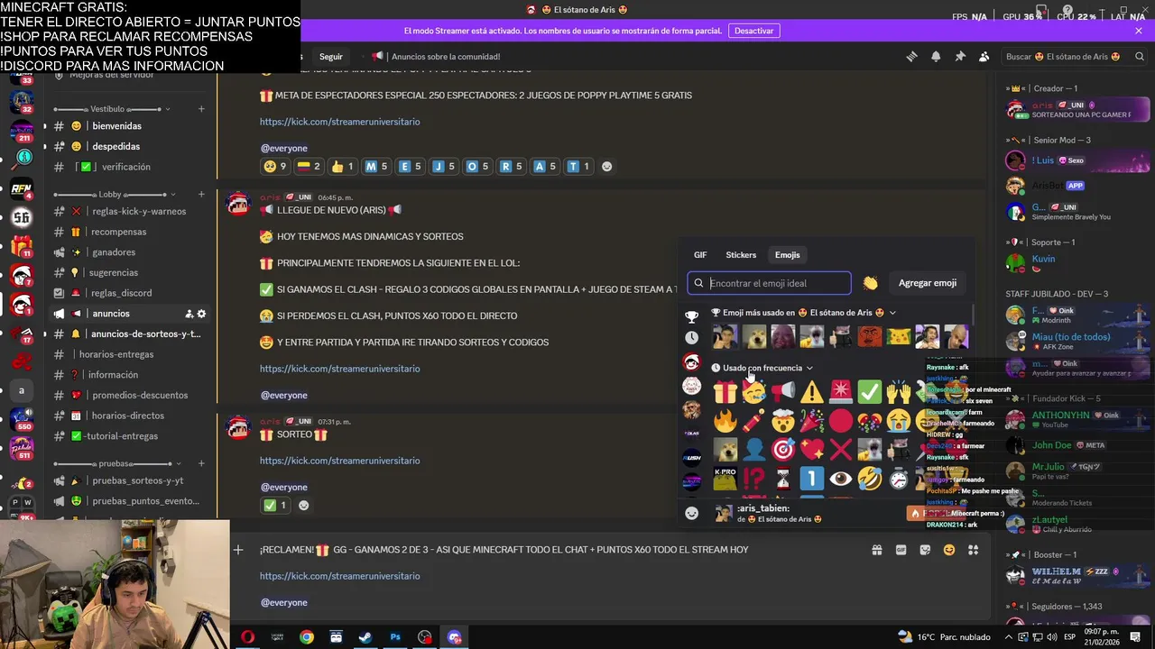
Task: Pick the red X cross emoji
Action: click(840, 449)
